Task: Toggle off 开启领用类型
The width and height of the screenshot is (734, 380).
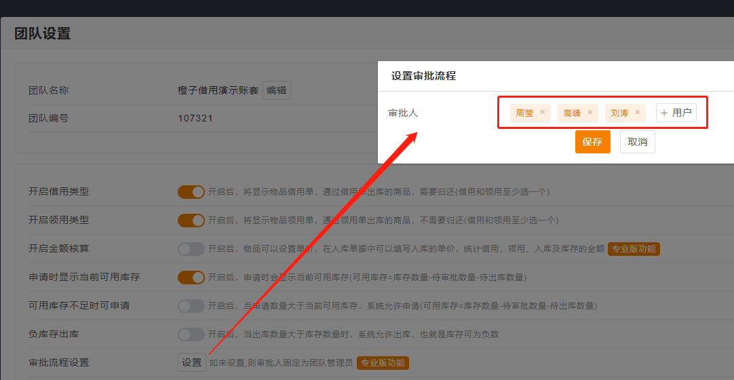Action: pos(191,221)
